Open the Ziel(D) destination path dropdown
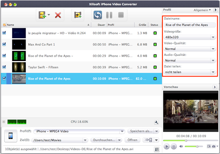Viewport: 220px width, 154px height. click(x=60, y=140)
